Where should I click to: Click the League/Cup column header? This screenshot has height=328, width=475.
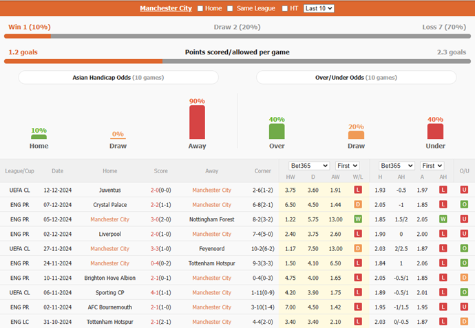click(20, 171)
